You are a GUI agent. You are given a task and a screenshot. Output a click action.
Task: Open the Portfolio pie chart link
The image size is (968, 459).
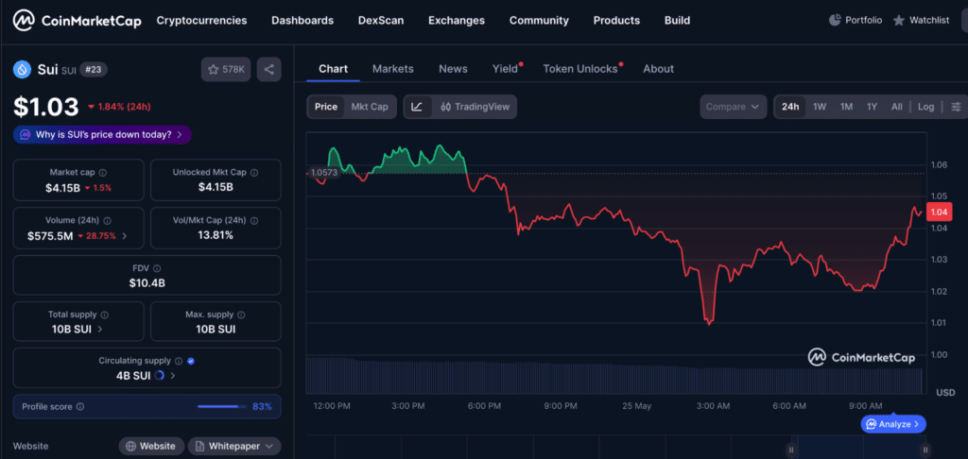click(855, 21)
